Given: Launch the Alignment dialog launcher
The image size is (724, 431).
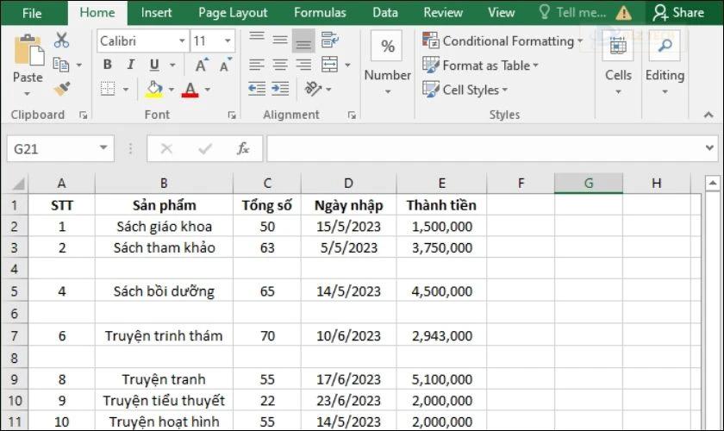Looking at the screenshot, I should 352,115.
